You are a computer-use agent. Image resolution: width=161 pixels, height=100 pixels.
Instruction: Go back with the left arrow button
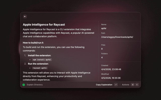coord(25,16)
